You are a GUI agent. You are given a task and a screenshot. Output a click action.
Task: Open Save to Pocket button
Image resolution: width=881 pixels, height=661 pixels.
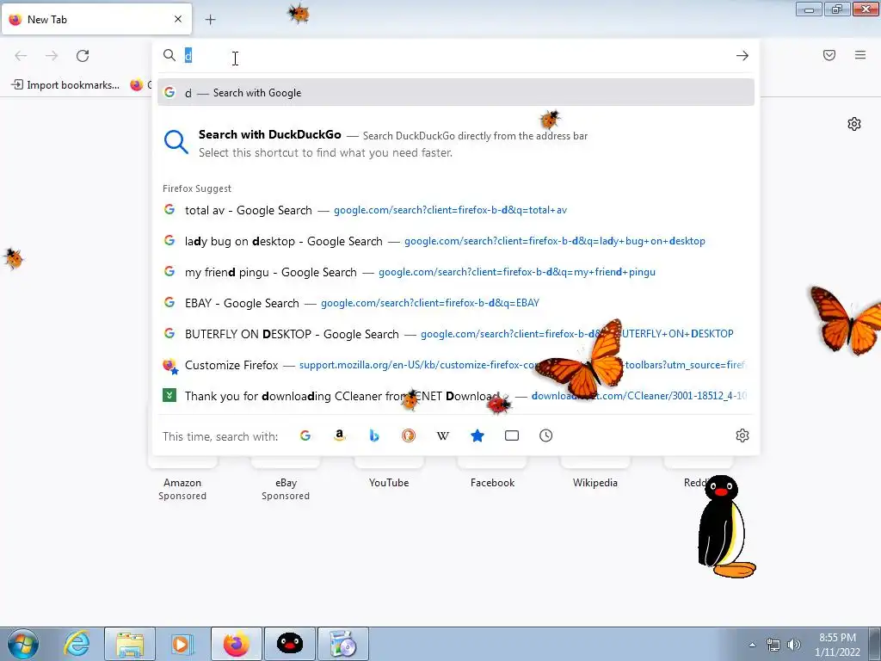click(829, 55)
